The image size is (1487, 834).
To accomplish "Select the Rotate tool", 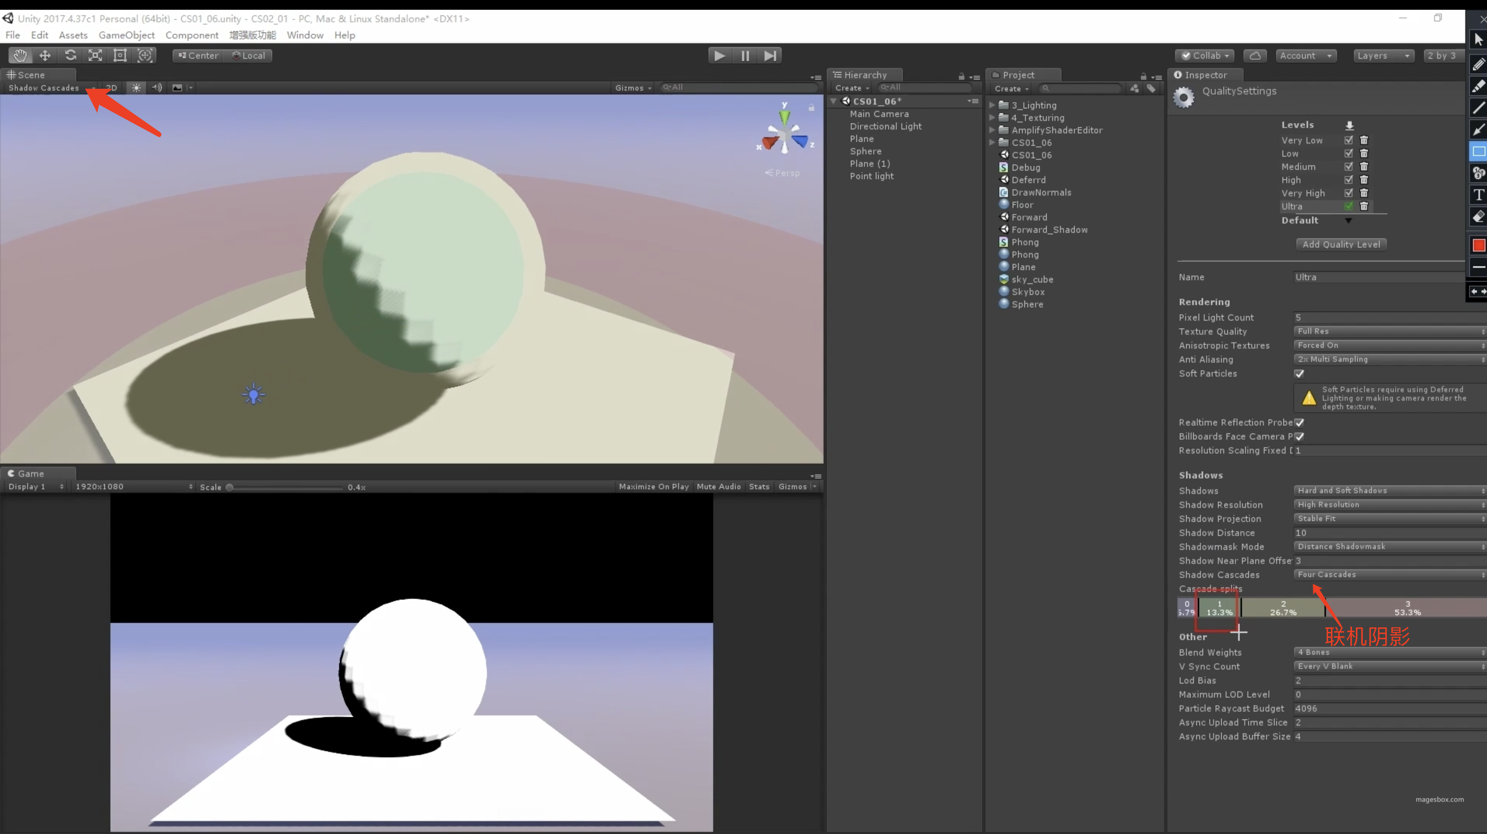I will (x=70, y=56).
